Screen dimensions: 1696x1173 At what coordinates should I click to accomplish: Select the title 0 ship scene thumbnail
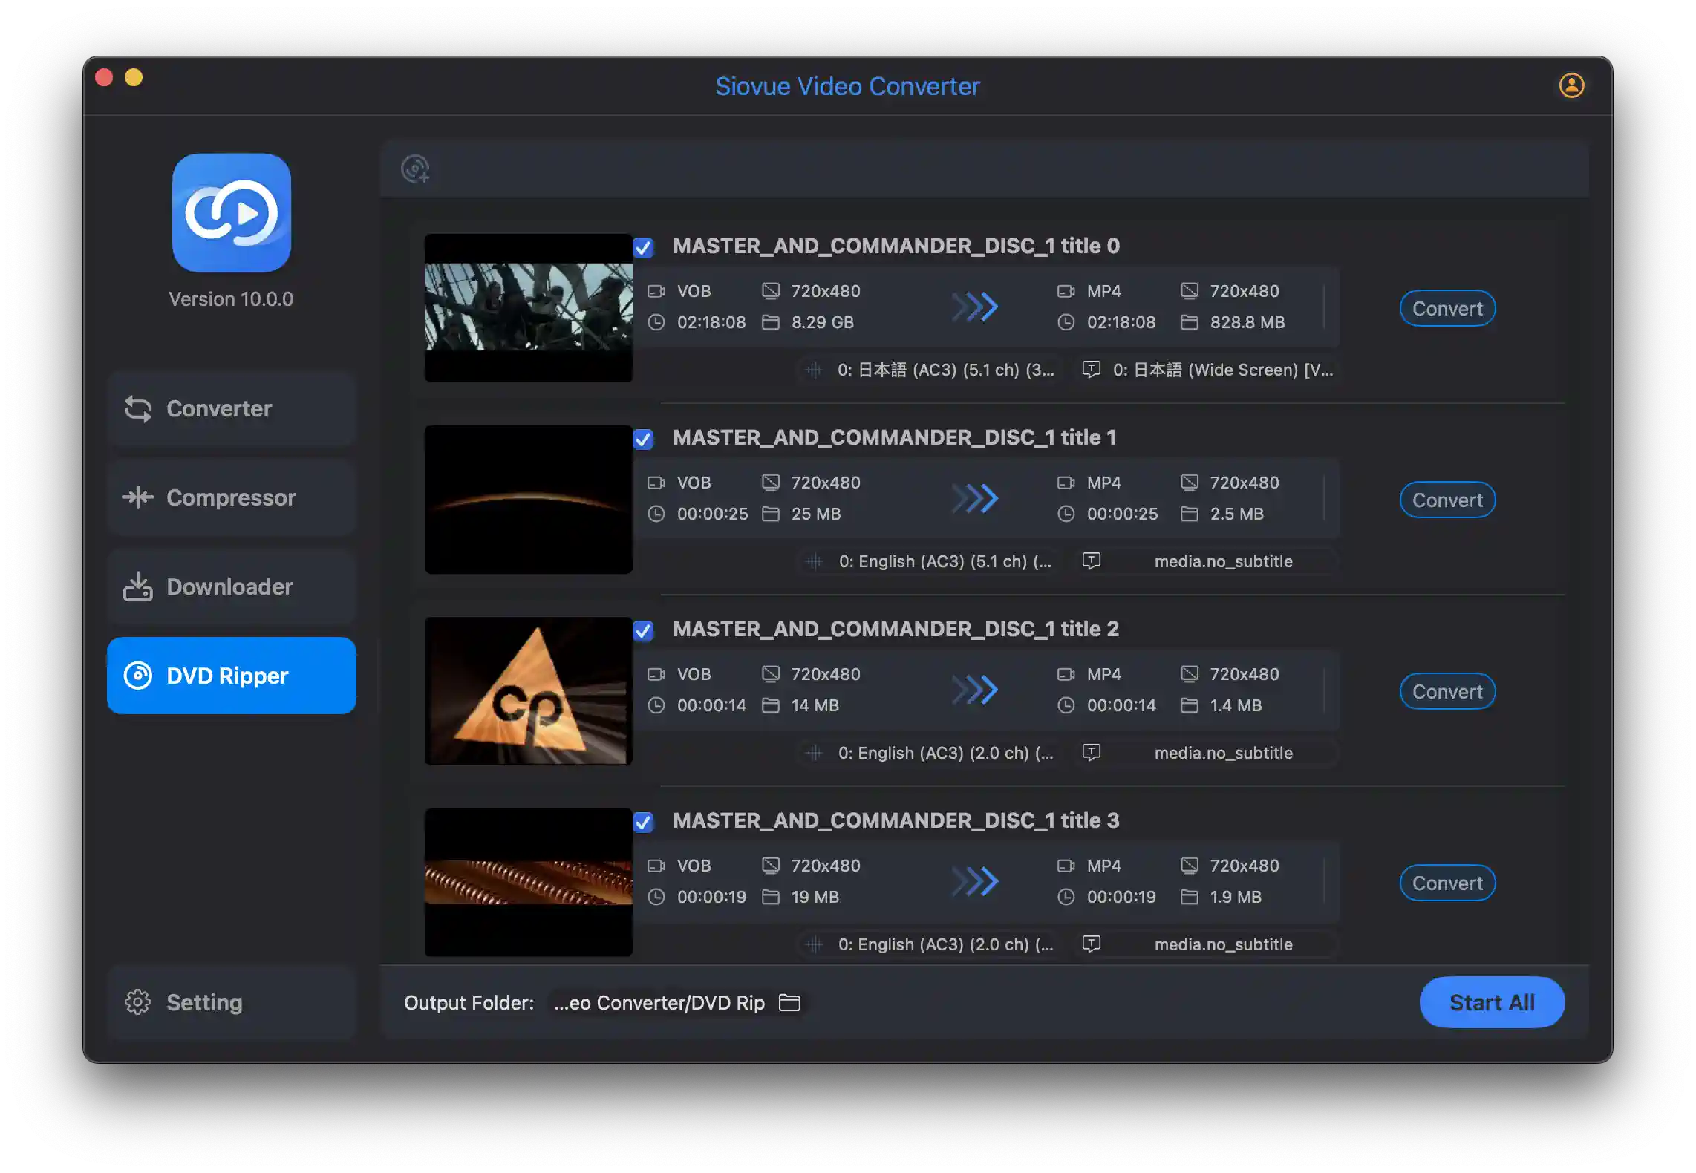[x=528, y=307]
